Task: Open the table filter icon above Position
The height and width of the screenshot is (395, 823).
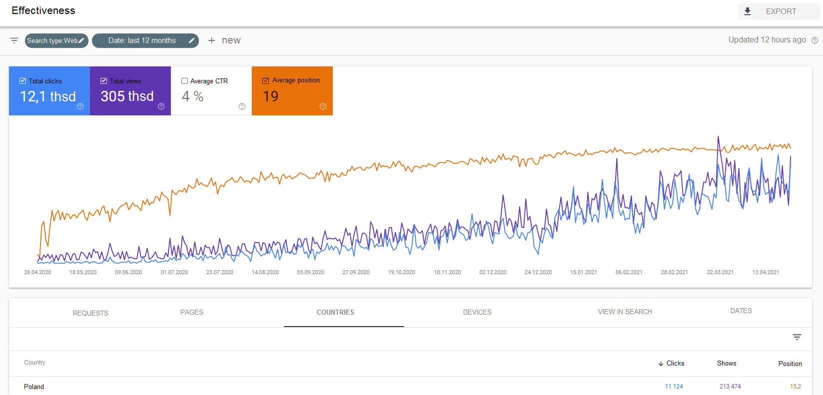Action: click(x=797, y=337)
